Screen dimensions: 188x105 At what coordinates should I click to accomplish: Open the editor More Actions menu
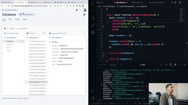pos(184,2)
